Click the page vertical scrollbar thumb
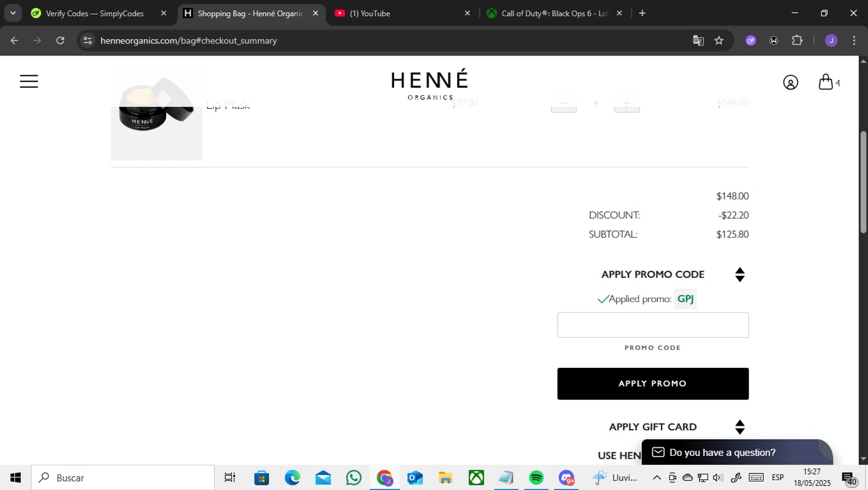 tap(863, 182)
